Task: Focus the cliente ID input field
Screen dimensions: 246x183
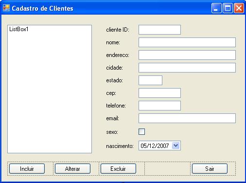Action: click(159, 30)
